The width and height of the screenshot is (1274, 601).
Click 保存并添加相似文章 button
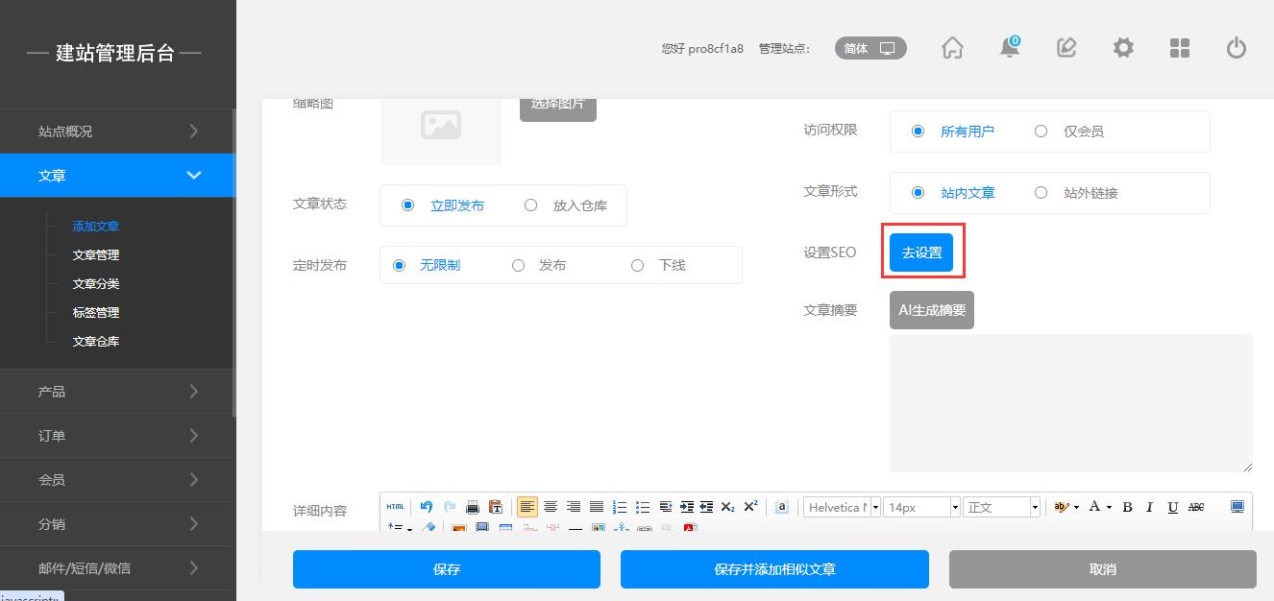coord(774,569)
